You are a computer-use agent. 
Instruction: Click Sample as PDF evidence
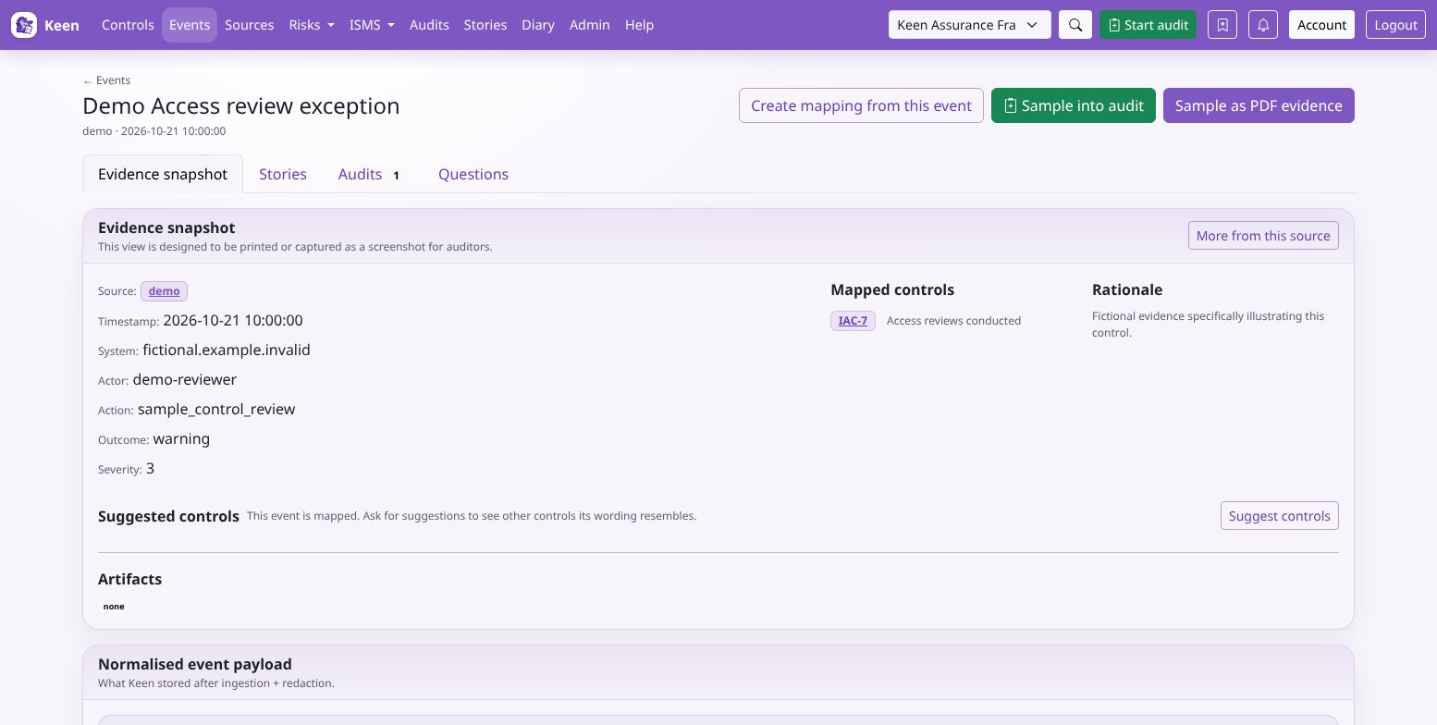1259,105
